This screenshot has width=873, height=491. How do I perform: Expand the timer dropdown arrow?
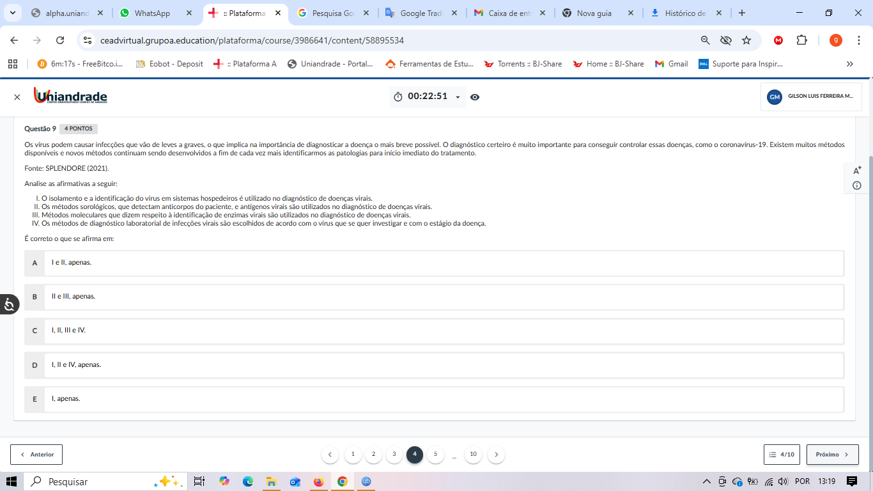pos(458,97)
